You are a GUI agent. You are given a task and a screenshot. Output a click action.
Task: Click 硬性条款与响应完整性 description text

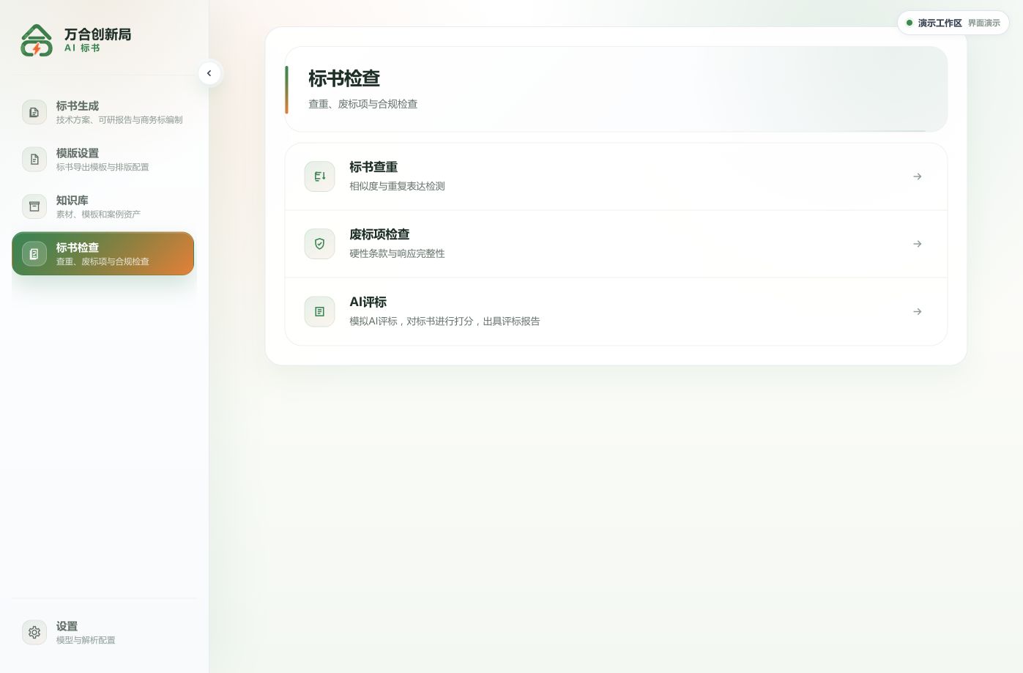(x=397, y=253)
